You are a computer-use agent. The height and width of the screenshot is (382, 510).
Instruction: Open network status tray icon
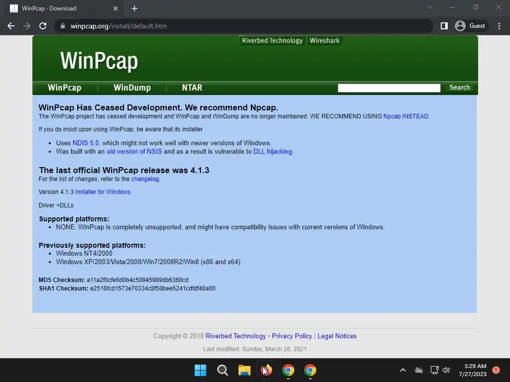pos(434,370)
